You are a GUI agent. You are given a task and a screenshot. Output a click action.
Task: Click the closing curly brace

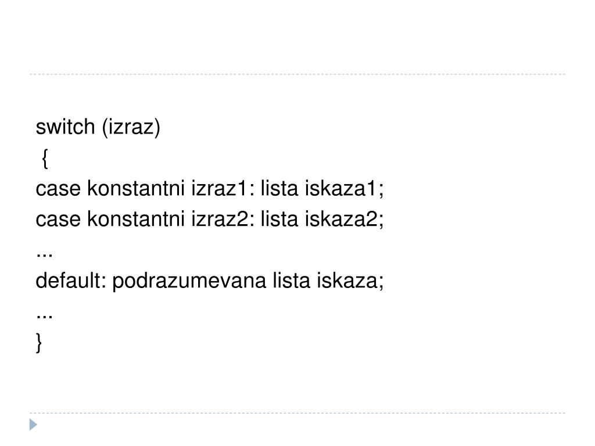tap(39, 343)
